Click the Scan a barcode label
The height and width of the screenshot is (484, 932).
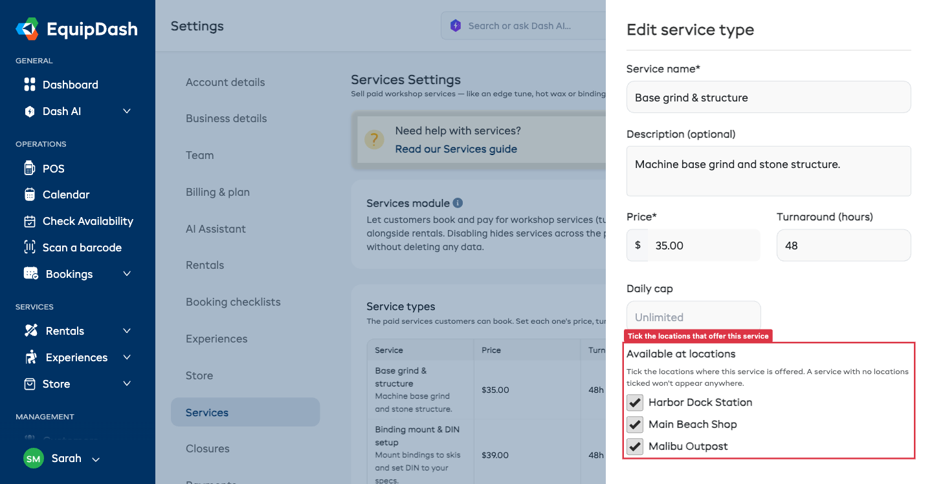click(82, 247)
